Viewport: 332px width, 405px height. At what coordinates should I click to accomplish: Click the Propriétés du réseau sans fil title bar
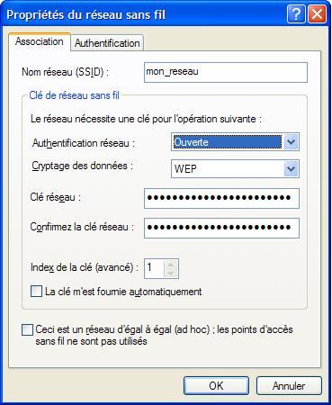(x=144, y=14)
